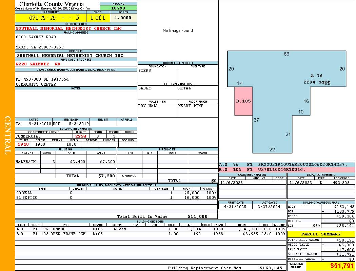356x271 pixels.
Task: Click the PIERS foundation field
Action: pos(157,75)
